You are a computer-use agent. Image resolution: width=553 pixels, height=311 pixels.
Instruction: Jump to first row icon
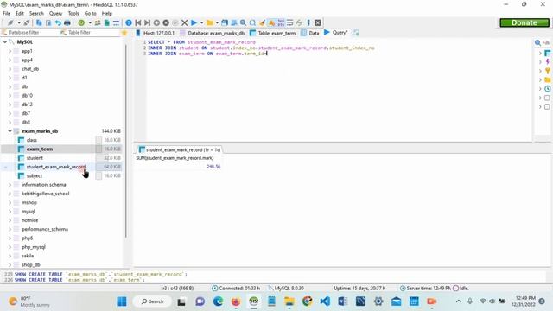click(138, 22)
